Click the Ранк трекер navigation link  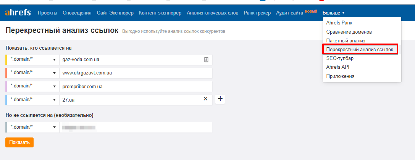pos(257,13)
